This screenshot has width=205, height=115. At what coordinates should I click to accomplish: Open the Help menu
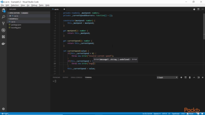click(47, 5)
